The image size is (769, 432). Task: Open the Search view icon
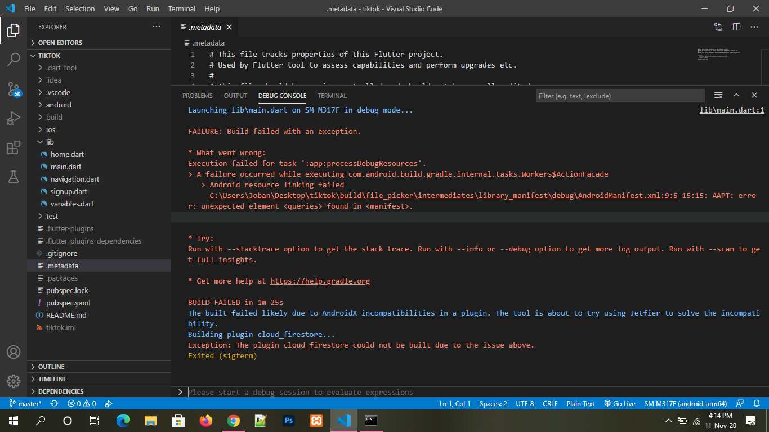click(14, 60)
